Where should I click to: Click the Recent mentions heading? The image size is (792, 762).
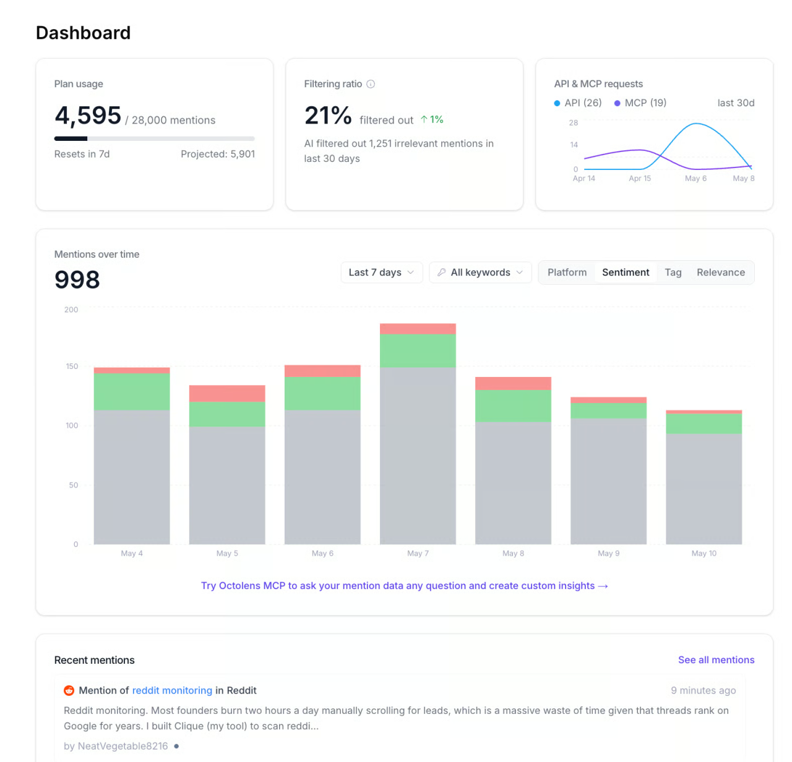pyautogui.click(x=94, y=660)
